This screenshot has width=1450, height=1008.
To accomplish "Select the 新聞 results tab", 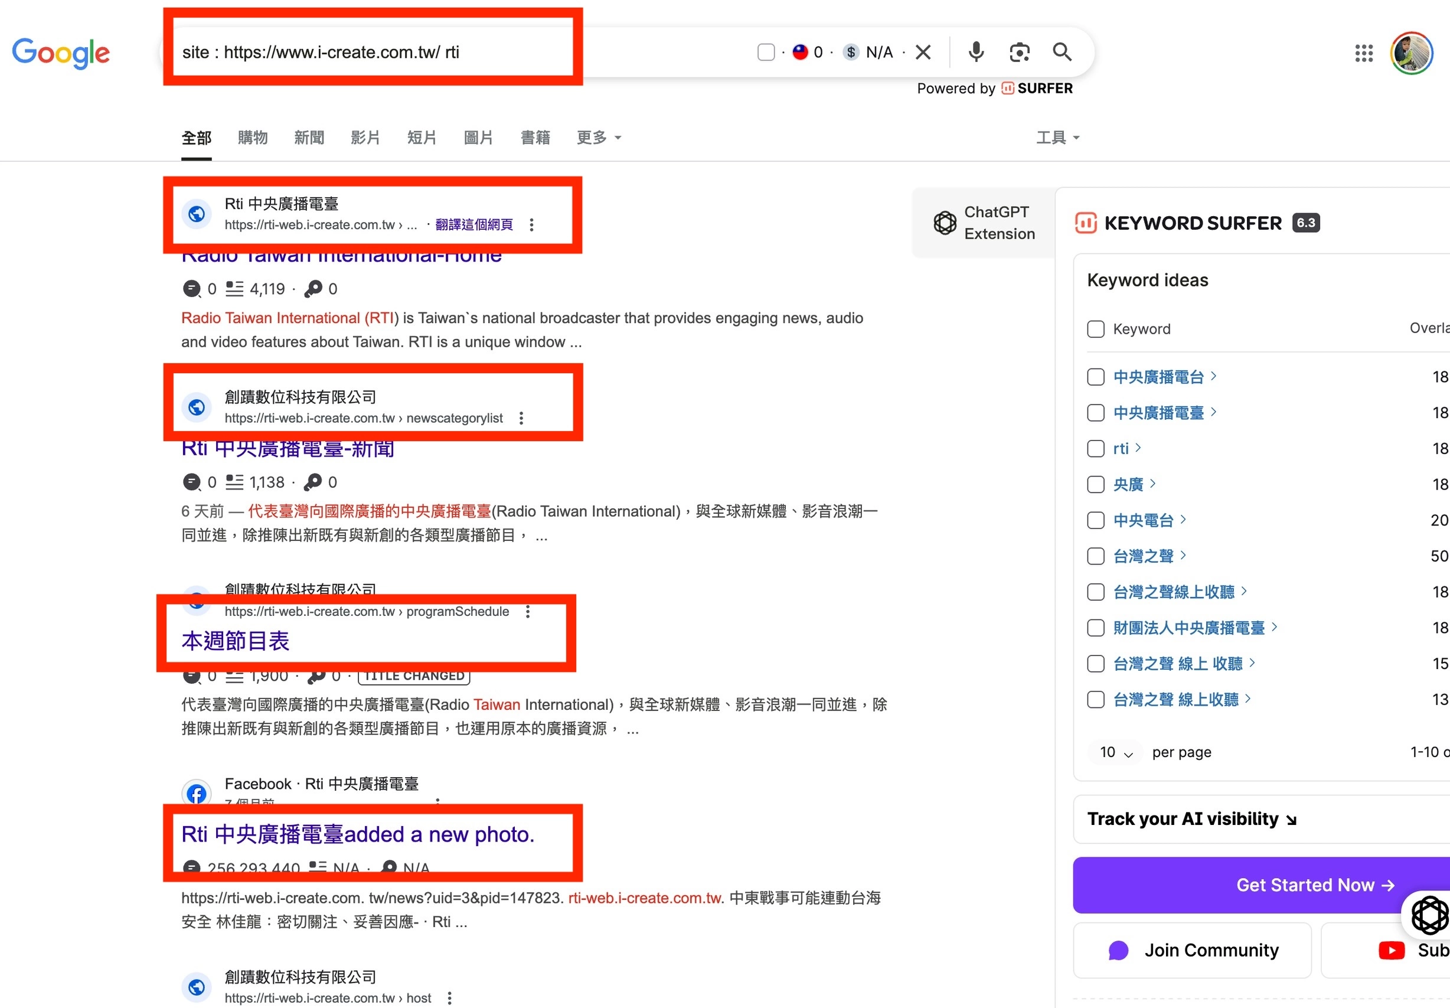I will (309, 138).
